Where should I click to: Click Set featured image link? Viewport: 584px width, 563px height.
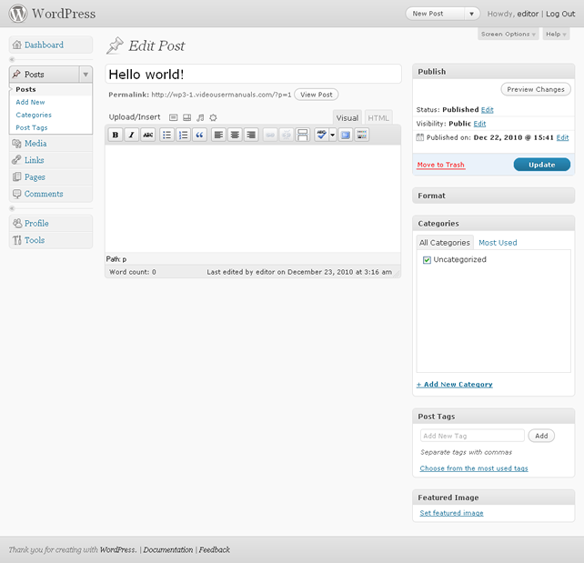tap(451, 513)
